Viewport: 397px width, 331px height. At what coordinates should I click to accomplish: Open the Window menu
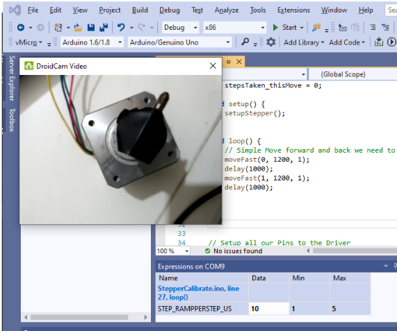[334, 10]
